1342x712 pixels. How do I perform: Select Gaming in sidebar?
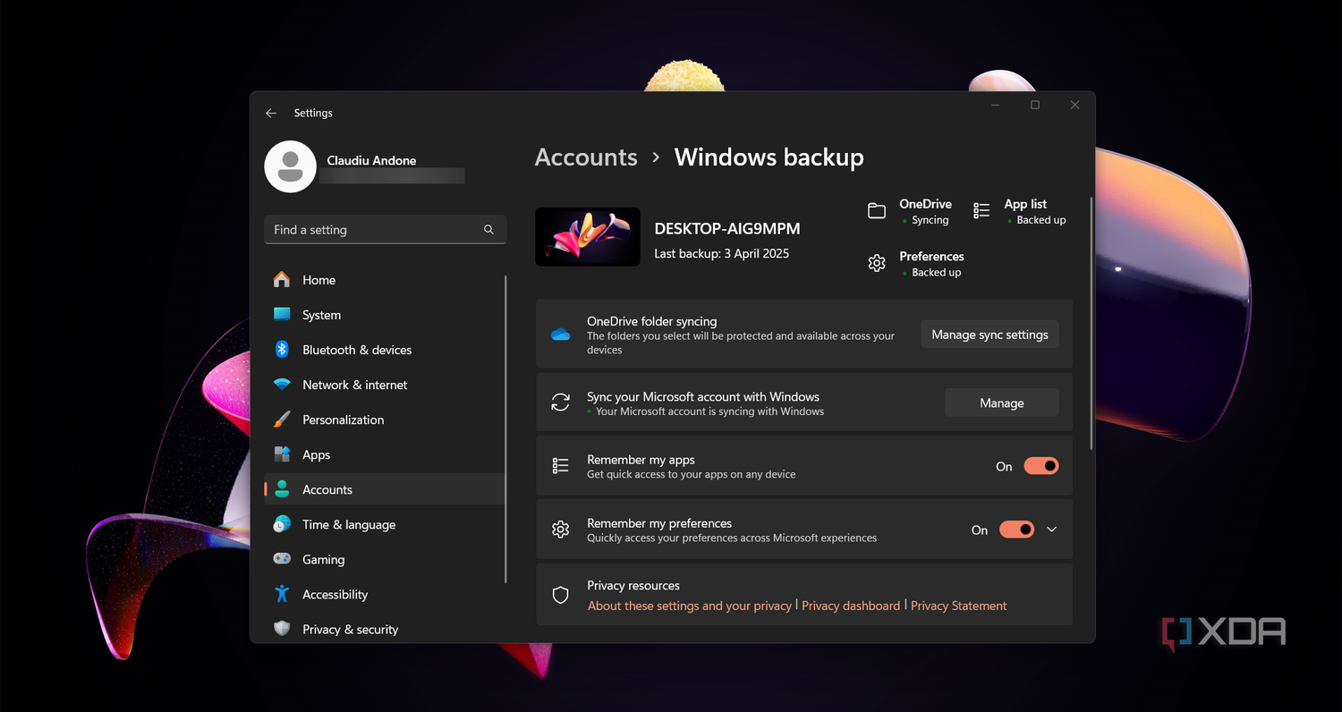(x=385, y=559)
